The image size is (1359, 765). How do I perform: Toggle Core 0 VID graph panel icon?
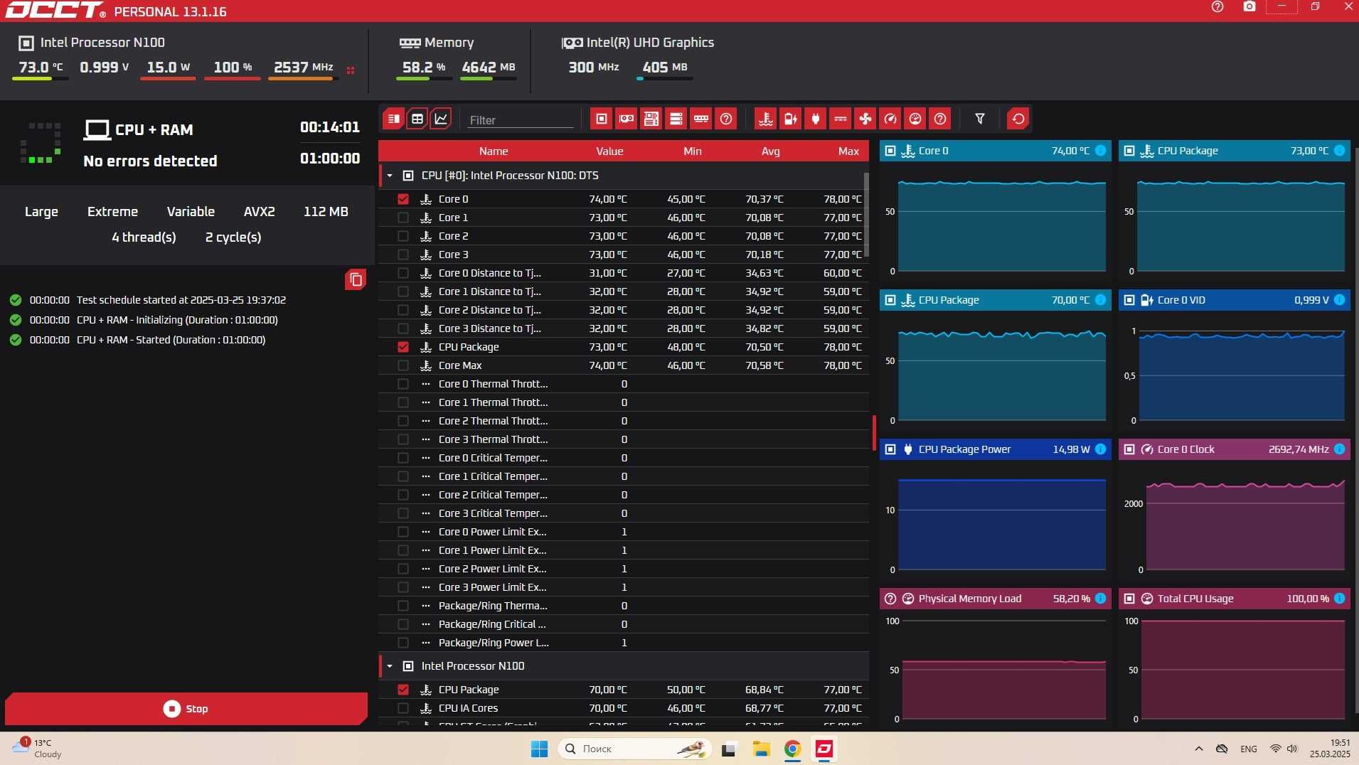point(1129,300)
